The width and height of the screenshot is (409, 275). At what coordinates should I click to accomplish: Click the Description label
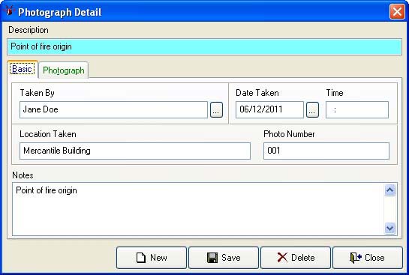[29, 30]
